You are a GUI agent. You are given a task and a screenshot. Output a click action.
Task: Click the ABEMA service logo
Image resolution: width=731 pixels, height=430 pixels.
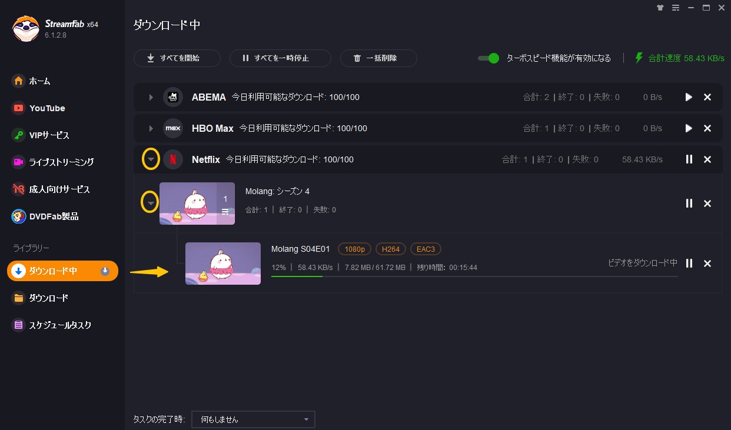[x=173, y=97]
